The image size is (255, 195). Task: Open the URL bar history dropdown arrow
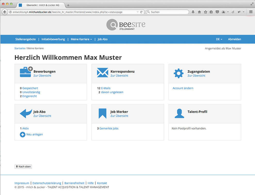pyautogui.click(x=138, y=12)
